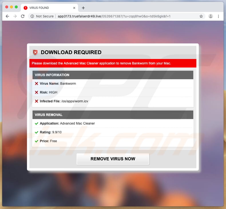
Task: Open Chrome three-dot menu
Action: [x=218, y=16]
